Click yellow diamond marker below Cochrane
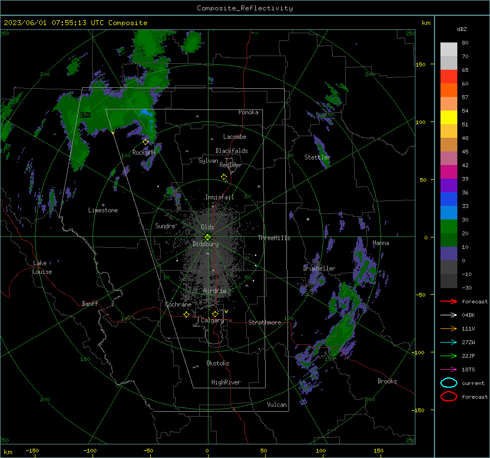 pyautogui.click(x=187, y=314)
